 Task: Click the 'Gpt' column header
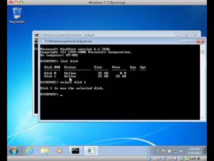[x=143, y=68]
